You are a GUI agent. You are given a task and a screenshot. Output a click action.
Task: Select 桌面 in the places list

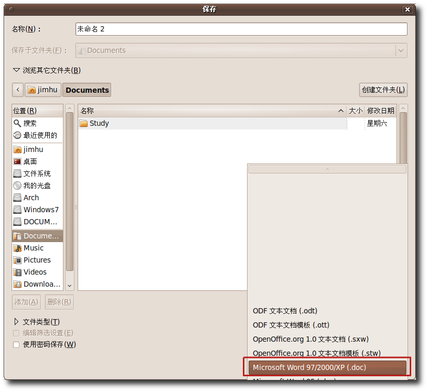pyautogui.click(x=38, y=161)
